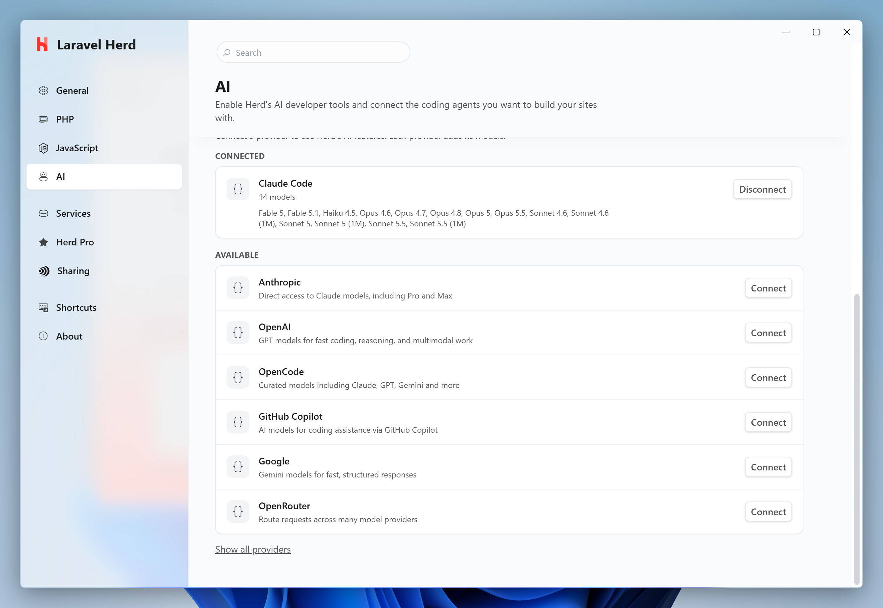
Task: Click the Claude Code braces icon
Action: point(238,189)
